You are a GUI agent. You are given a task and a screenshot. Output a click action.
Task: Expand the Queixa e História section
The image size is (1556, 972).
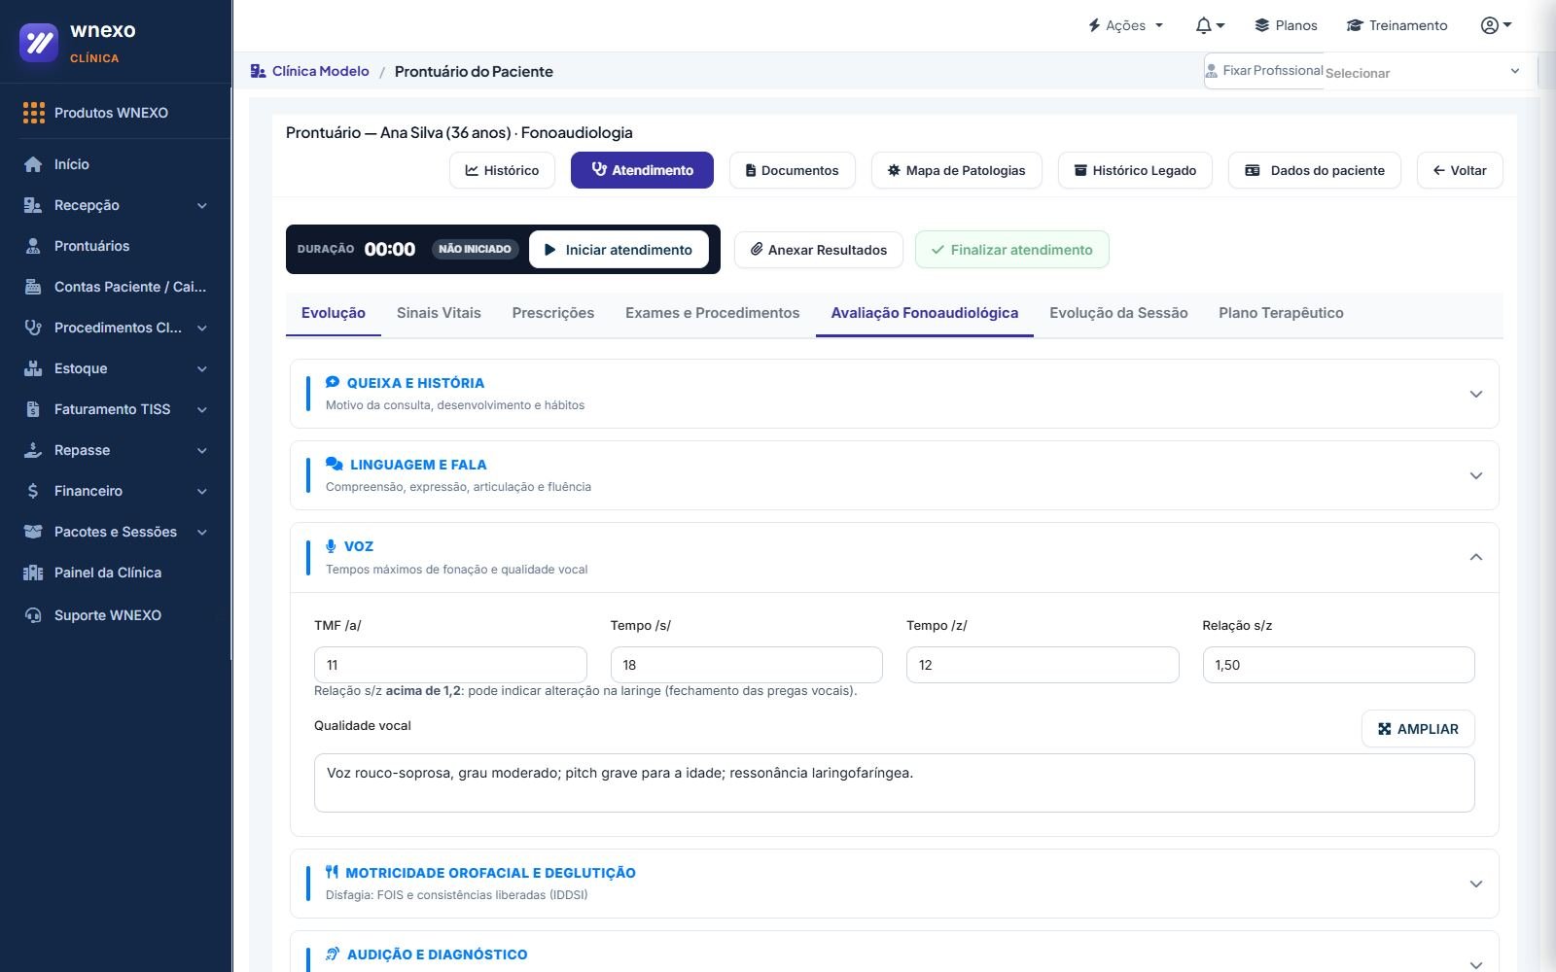point(1475,394)
